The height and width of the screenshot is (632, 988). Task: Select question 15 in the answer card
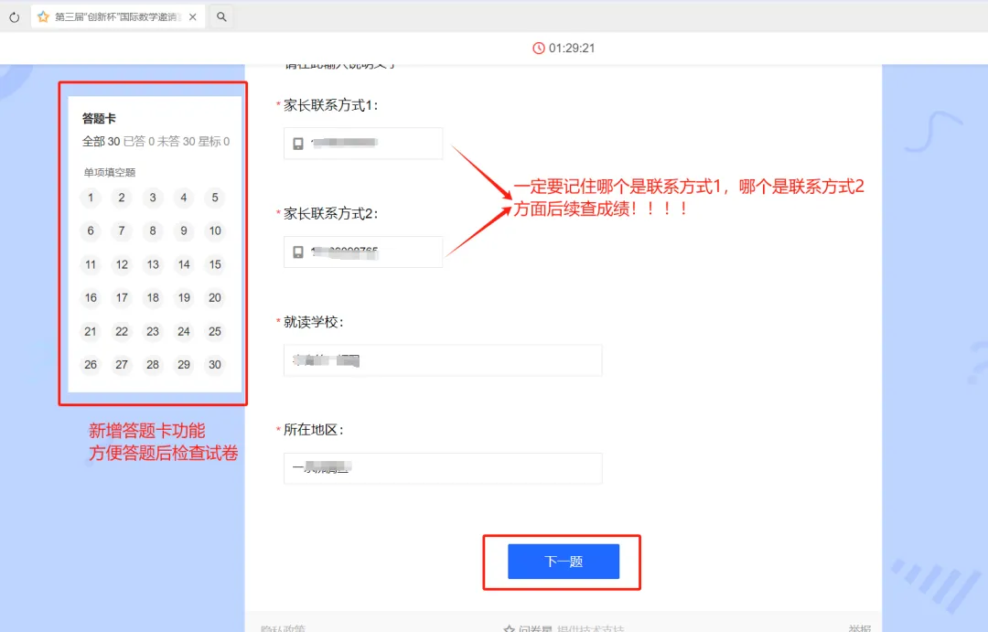click(215, 264)
